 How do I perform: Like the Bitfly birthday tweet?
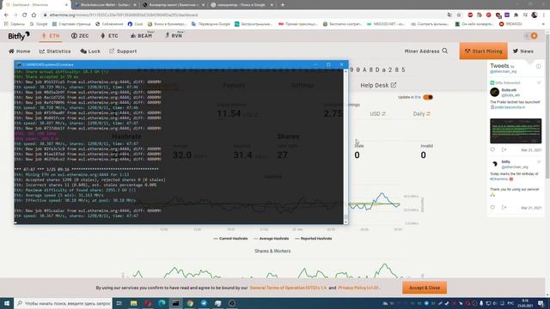(x=492, y=208)
